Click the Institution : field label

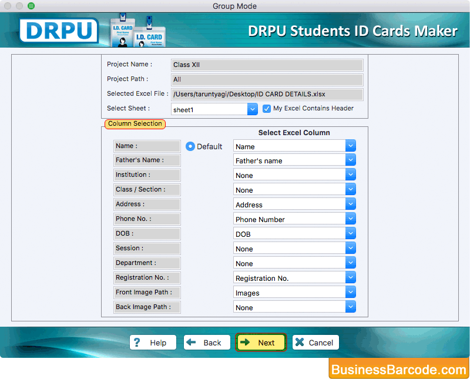point(147,175)
